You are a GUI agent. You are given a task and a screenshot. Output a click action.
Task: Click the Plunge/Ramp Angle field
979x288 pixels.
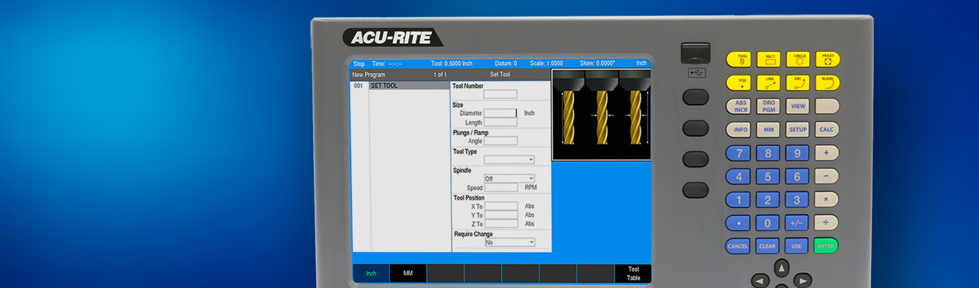pos(500,141)
